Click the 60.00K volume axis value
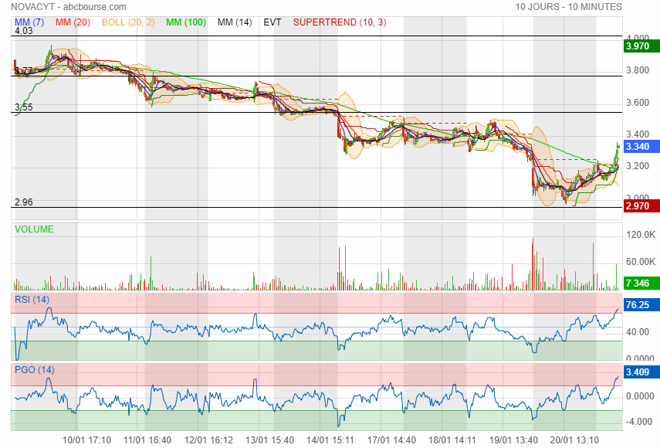660x448 pixels. [x=641, y=262]
